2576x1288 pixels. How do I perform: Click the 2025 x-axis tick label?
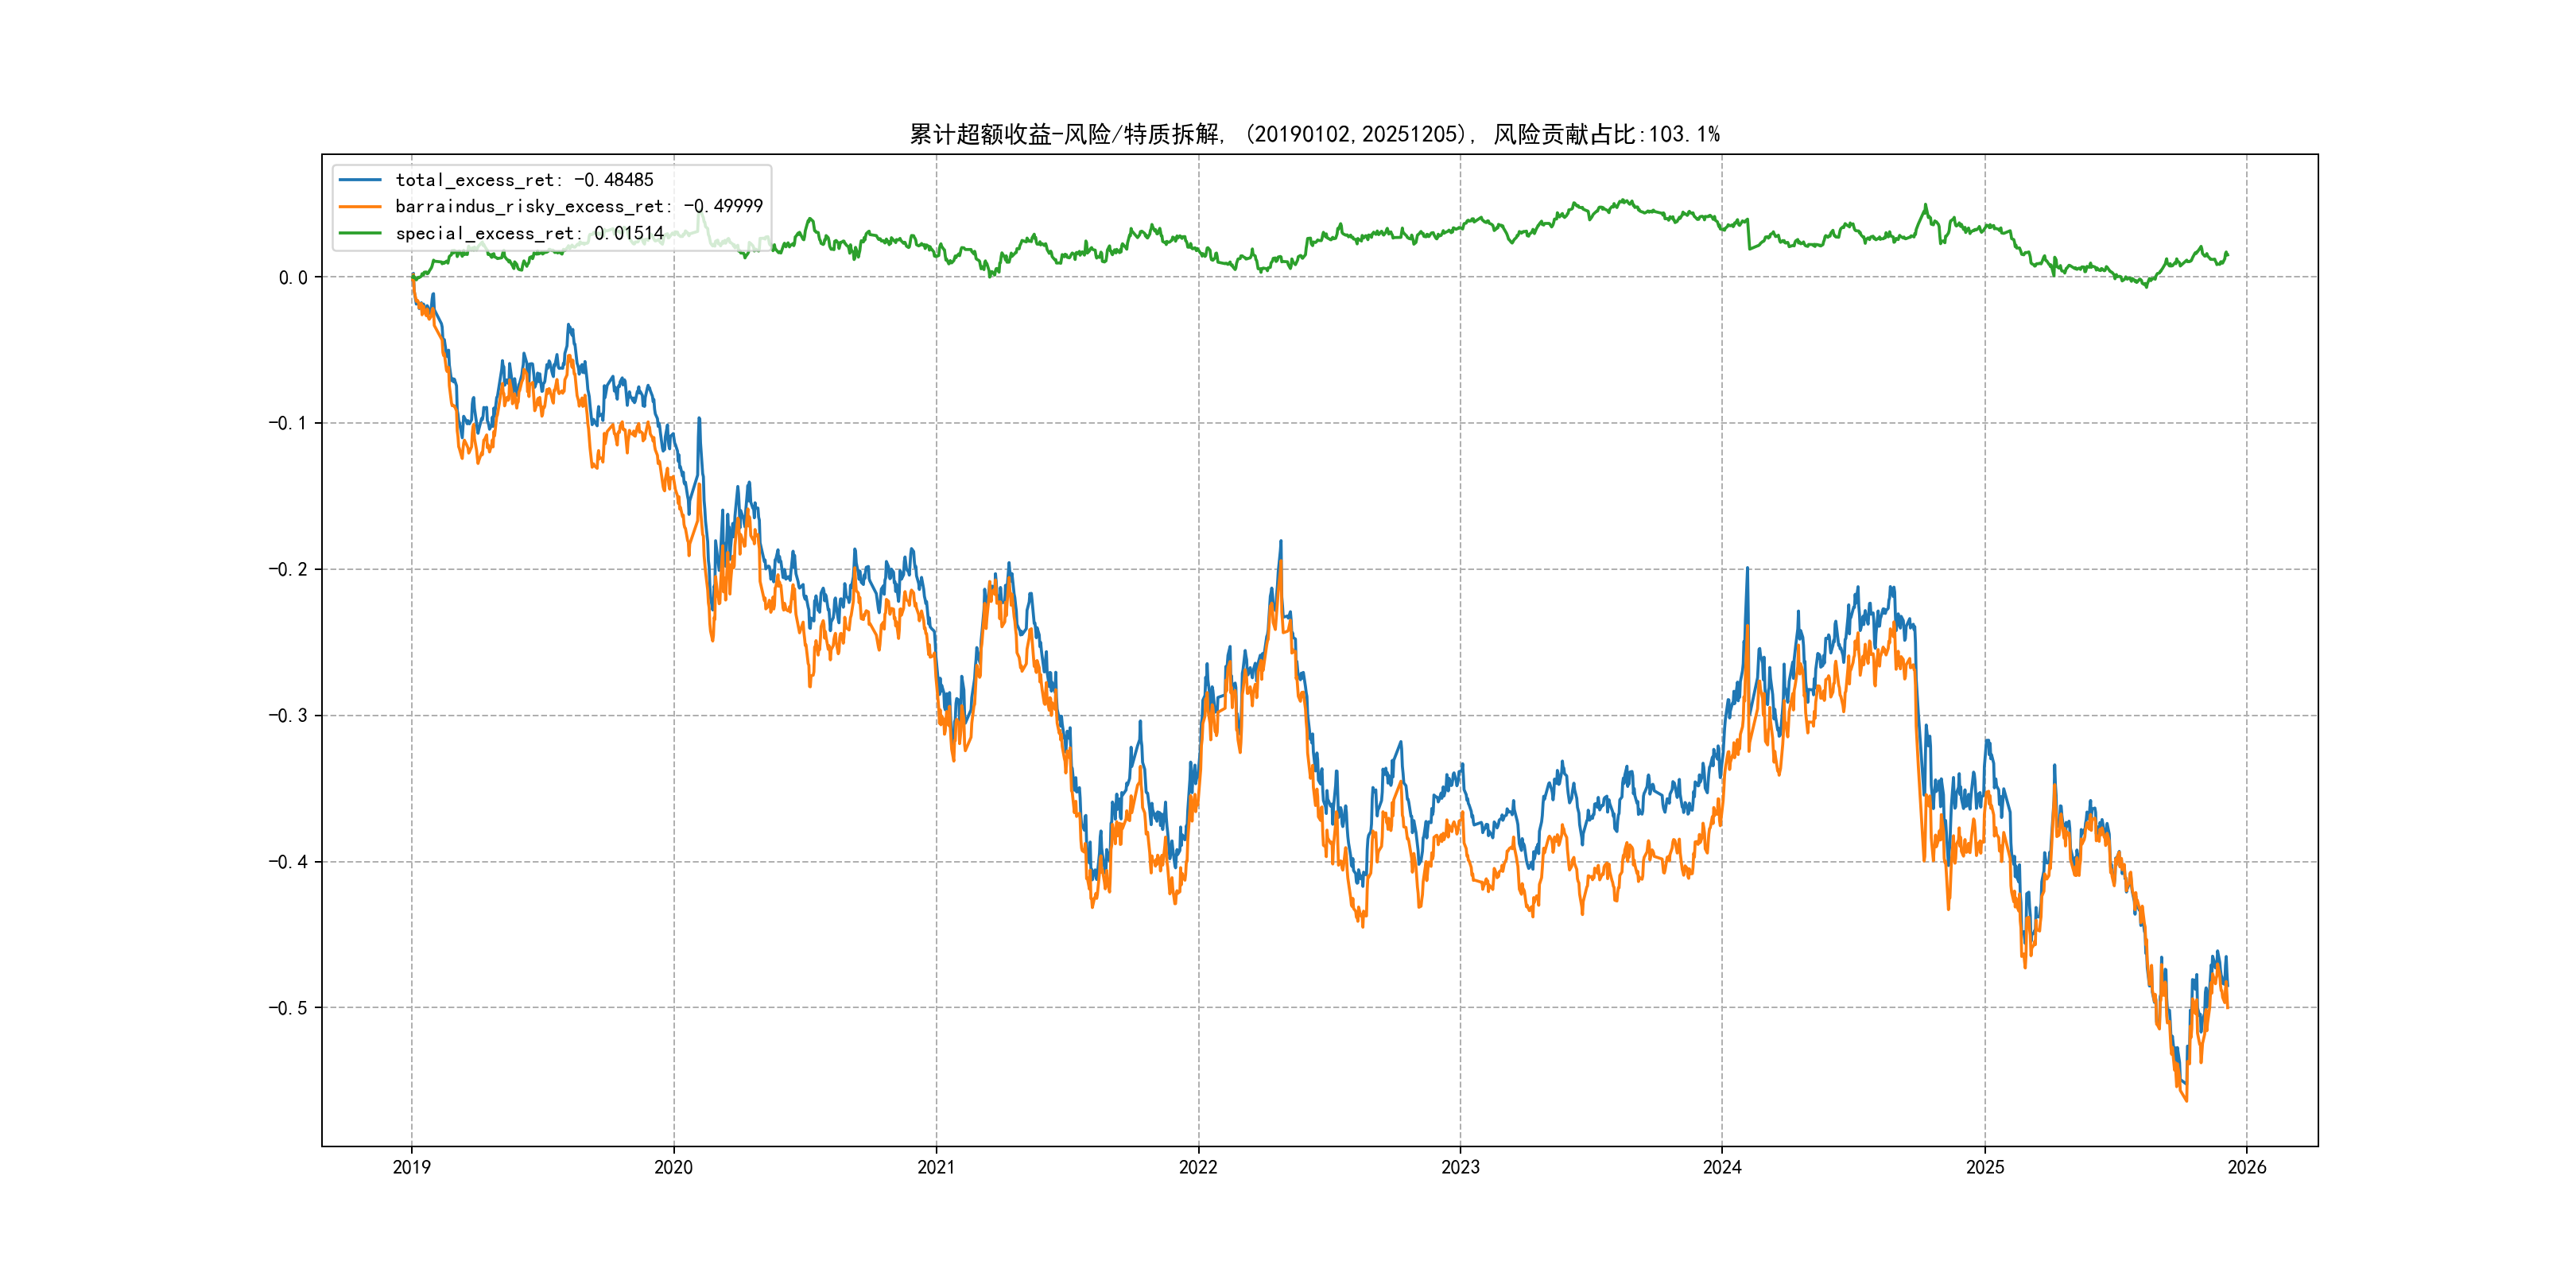coord(1985,1167)
